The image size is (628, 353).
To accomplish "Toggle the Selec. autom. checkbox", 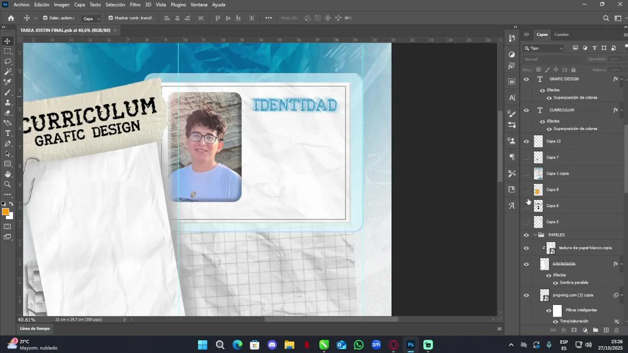I will click(45, 18).
